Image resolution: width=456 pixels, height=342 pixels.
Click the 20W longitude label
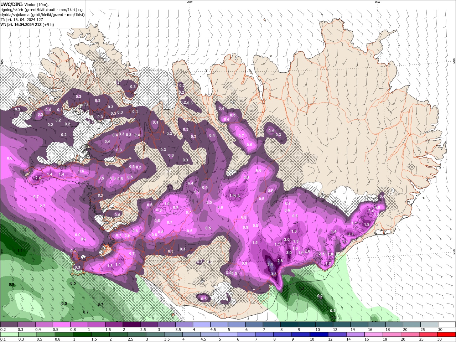(x=190, y=2)
